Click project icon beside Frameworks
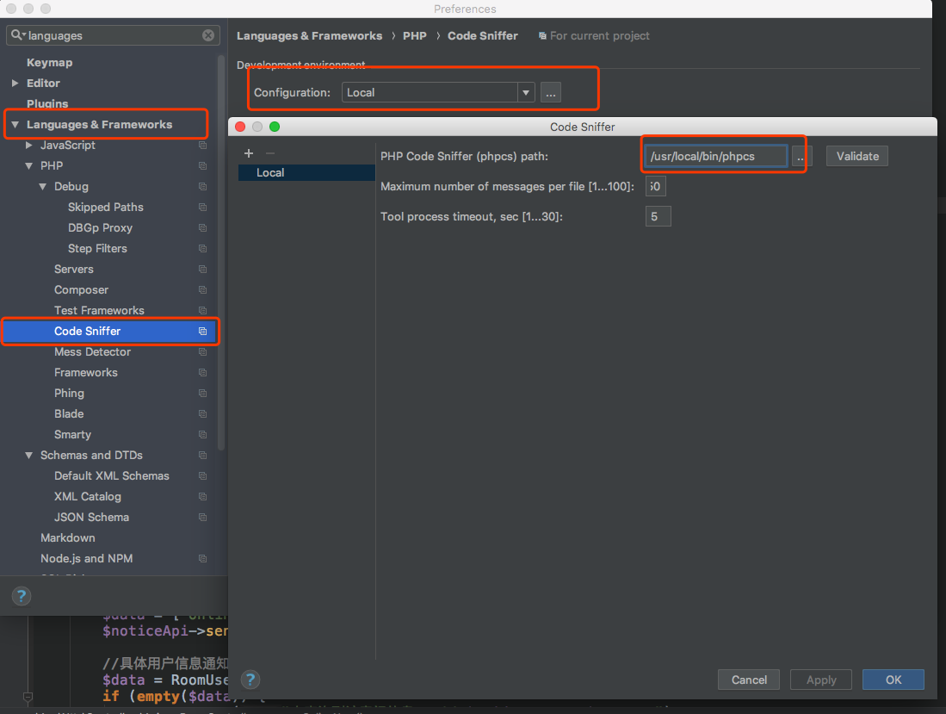Image resolution: width=946 pixels, height=714 pixels. tap(203, 372)
